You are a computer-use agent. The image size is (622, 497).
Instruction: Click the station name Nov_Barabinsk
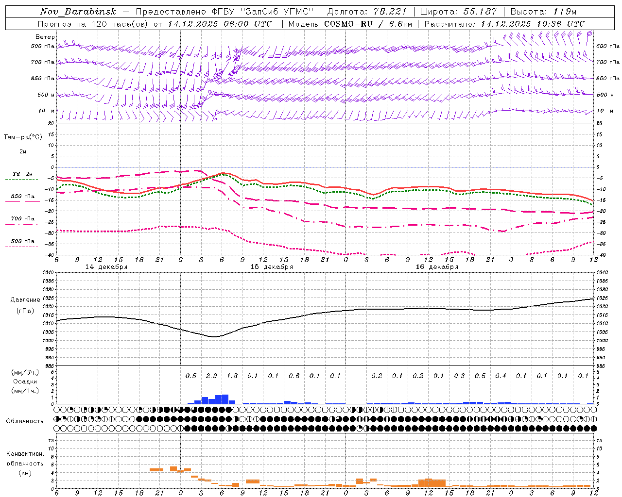(78, 12)
